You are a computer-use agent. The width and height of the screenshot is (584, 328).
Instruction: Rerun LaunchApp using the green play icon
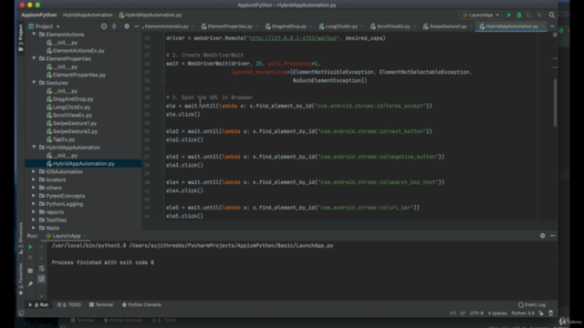(x=30, y=247)
